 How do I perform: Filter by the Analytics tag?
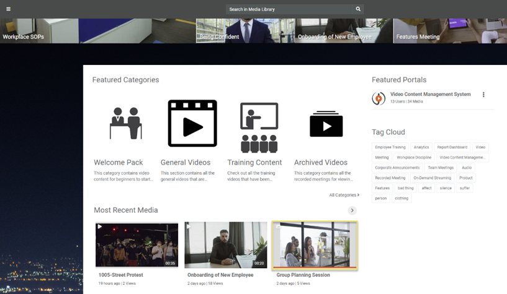421,147
